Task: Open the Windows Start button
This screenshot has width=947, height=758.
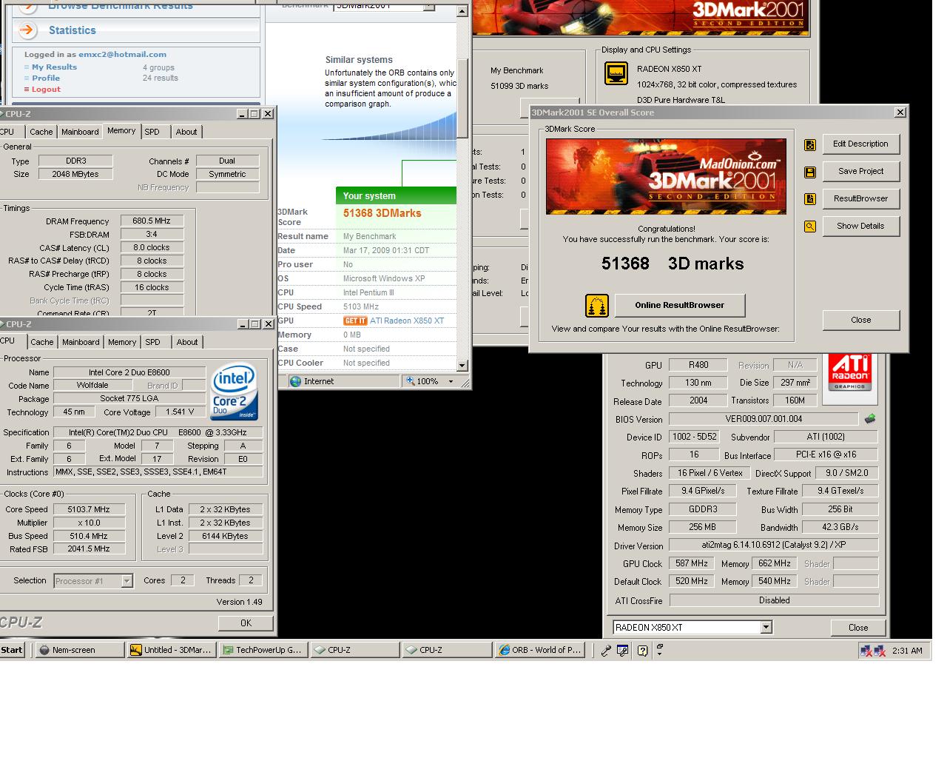Action: [x=12, y=650]
